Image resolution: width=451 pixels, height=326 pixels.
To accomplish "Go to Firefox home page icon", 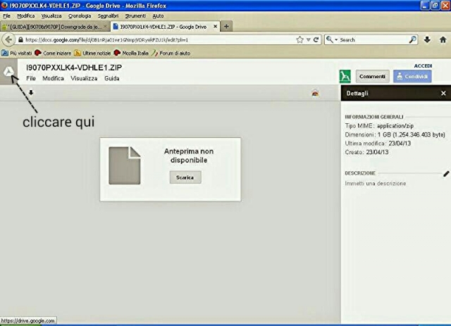I will click(443, 39).
